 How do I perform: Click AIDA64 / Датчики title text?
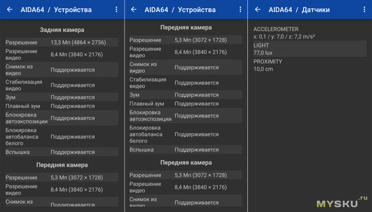coord(299,10)
